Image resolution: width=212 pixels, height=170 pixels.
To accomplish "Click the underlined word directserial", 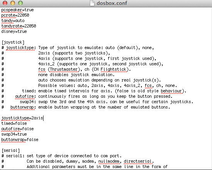I will 138,161.
